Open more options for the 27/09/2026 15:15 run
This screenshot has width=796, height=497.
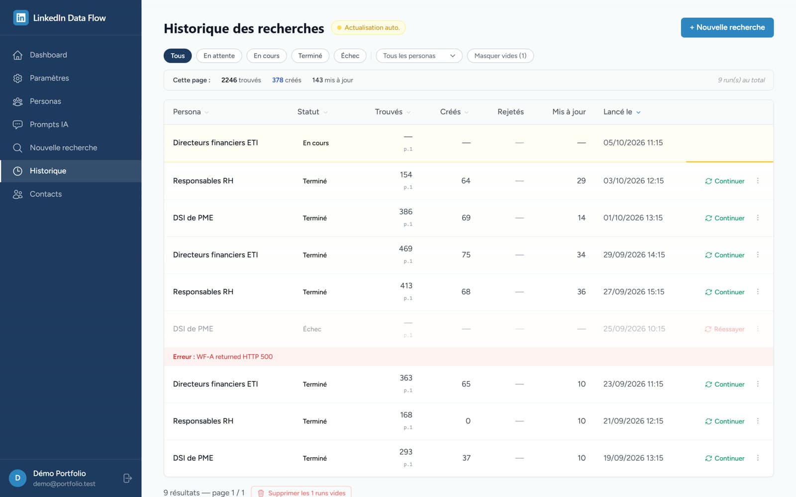point(758,292)
